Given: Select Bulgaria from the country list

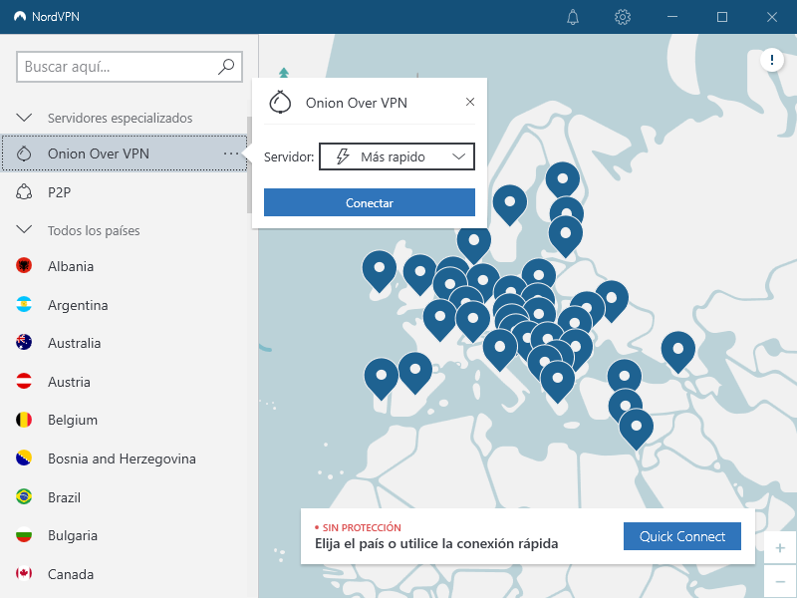Looking at the screenshot, I should pos(124,535).
